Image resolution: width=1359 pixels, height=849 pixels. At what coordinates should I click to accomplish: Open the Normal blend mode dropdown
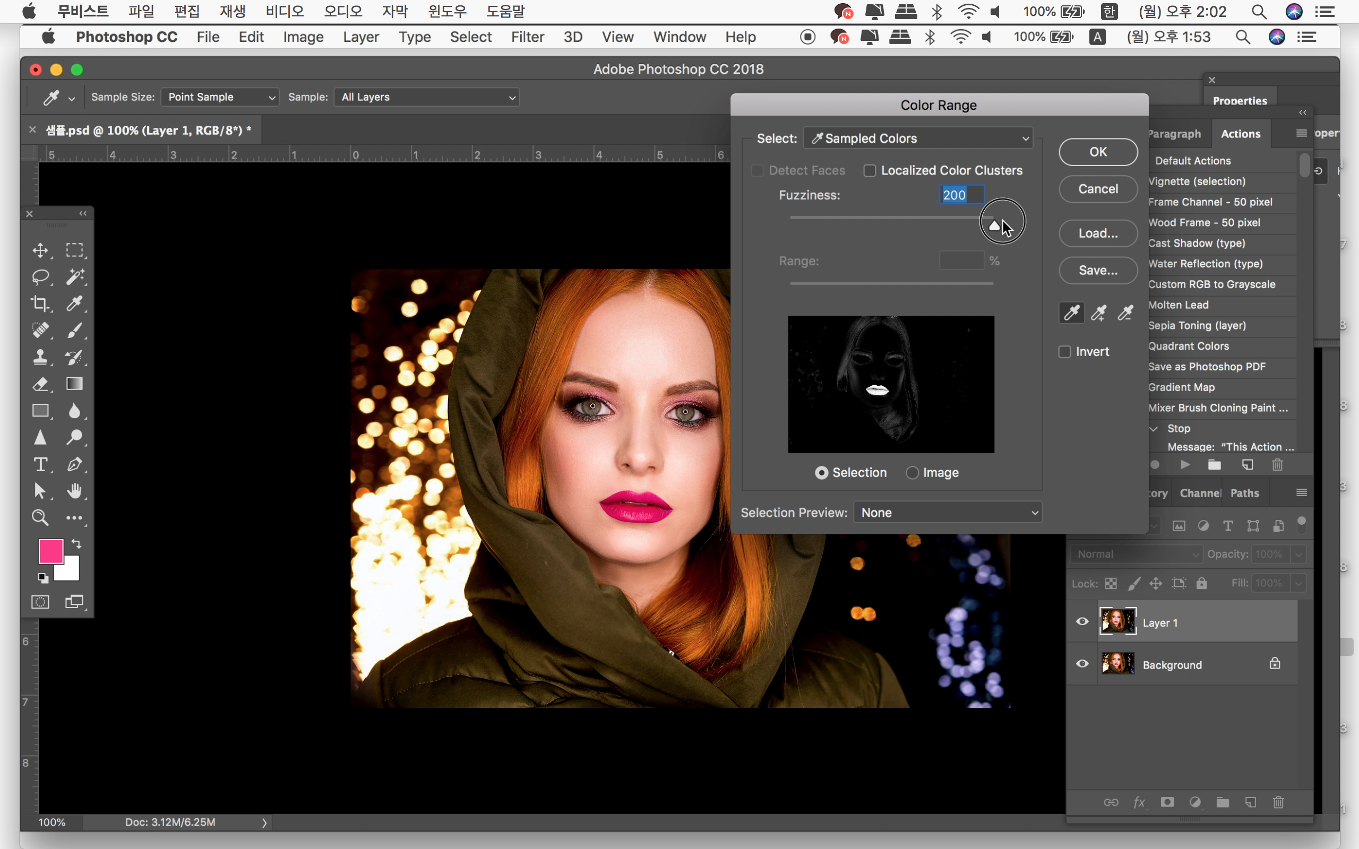[1137, 554]
